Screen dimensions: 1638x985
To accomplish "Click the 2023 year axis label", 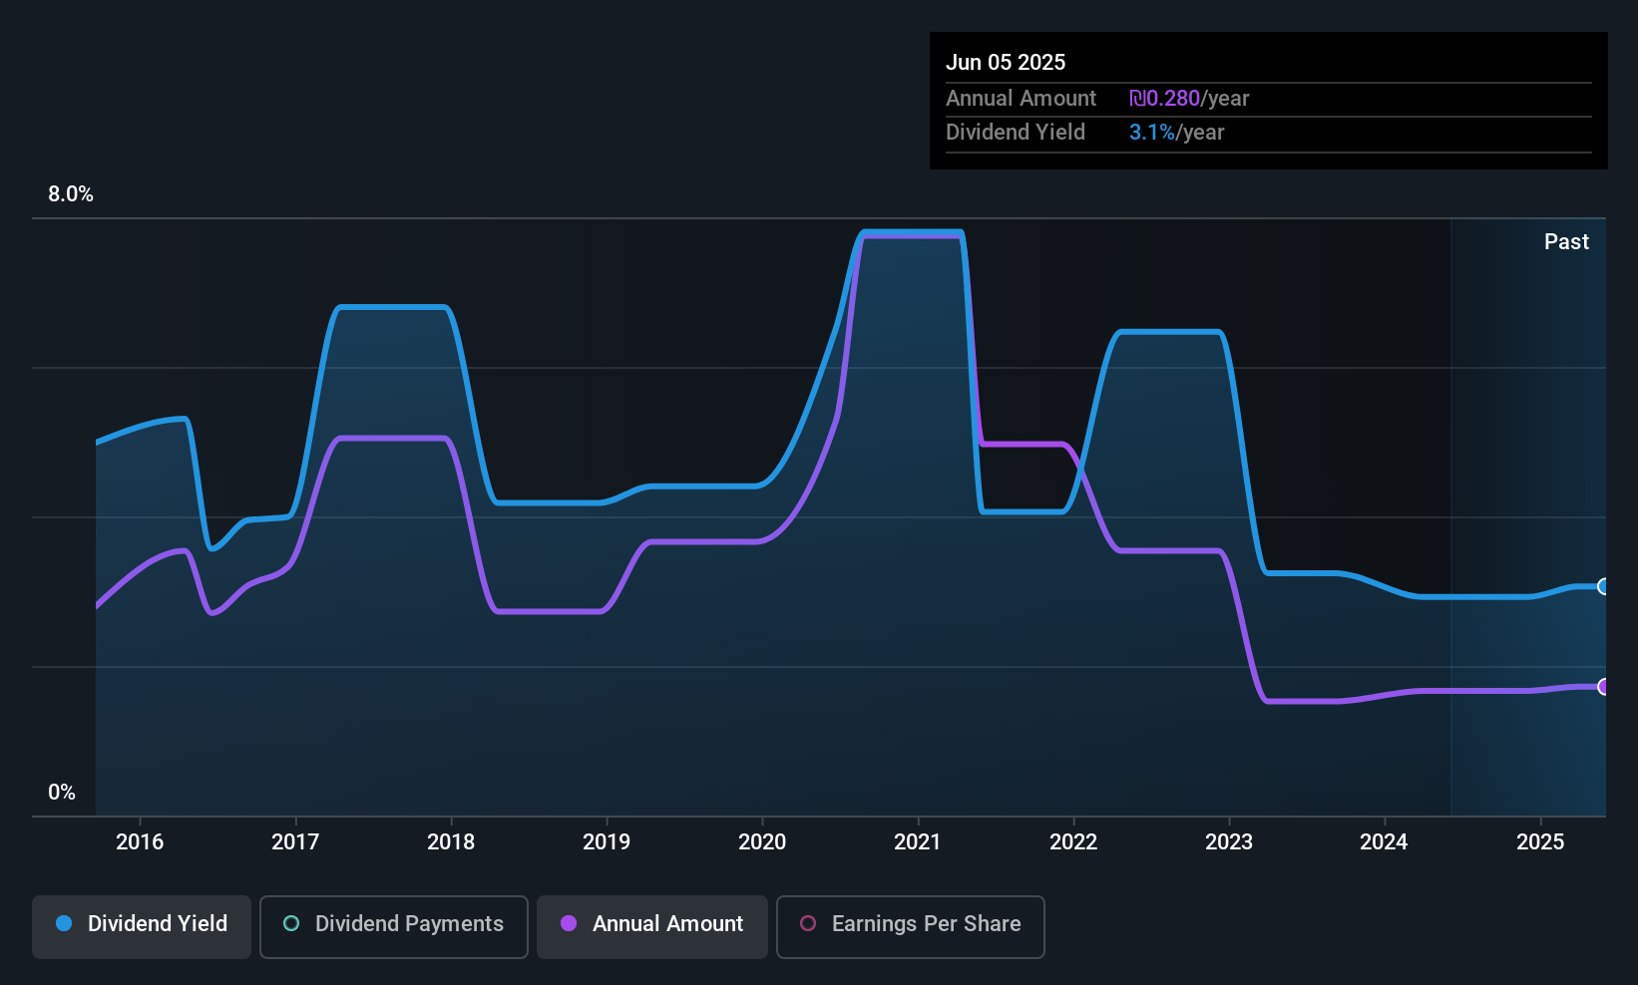I will [1229, 841].
